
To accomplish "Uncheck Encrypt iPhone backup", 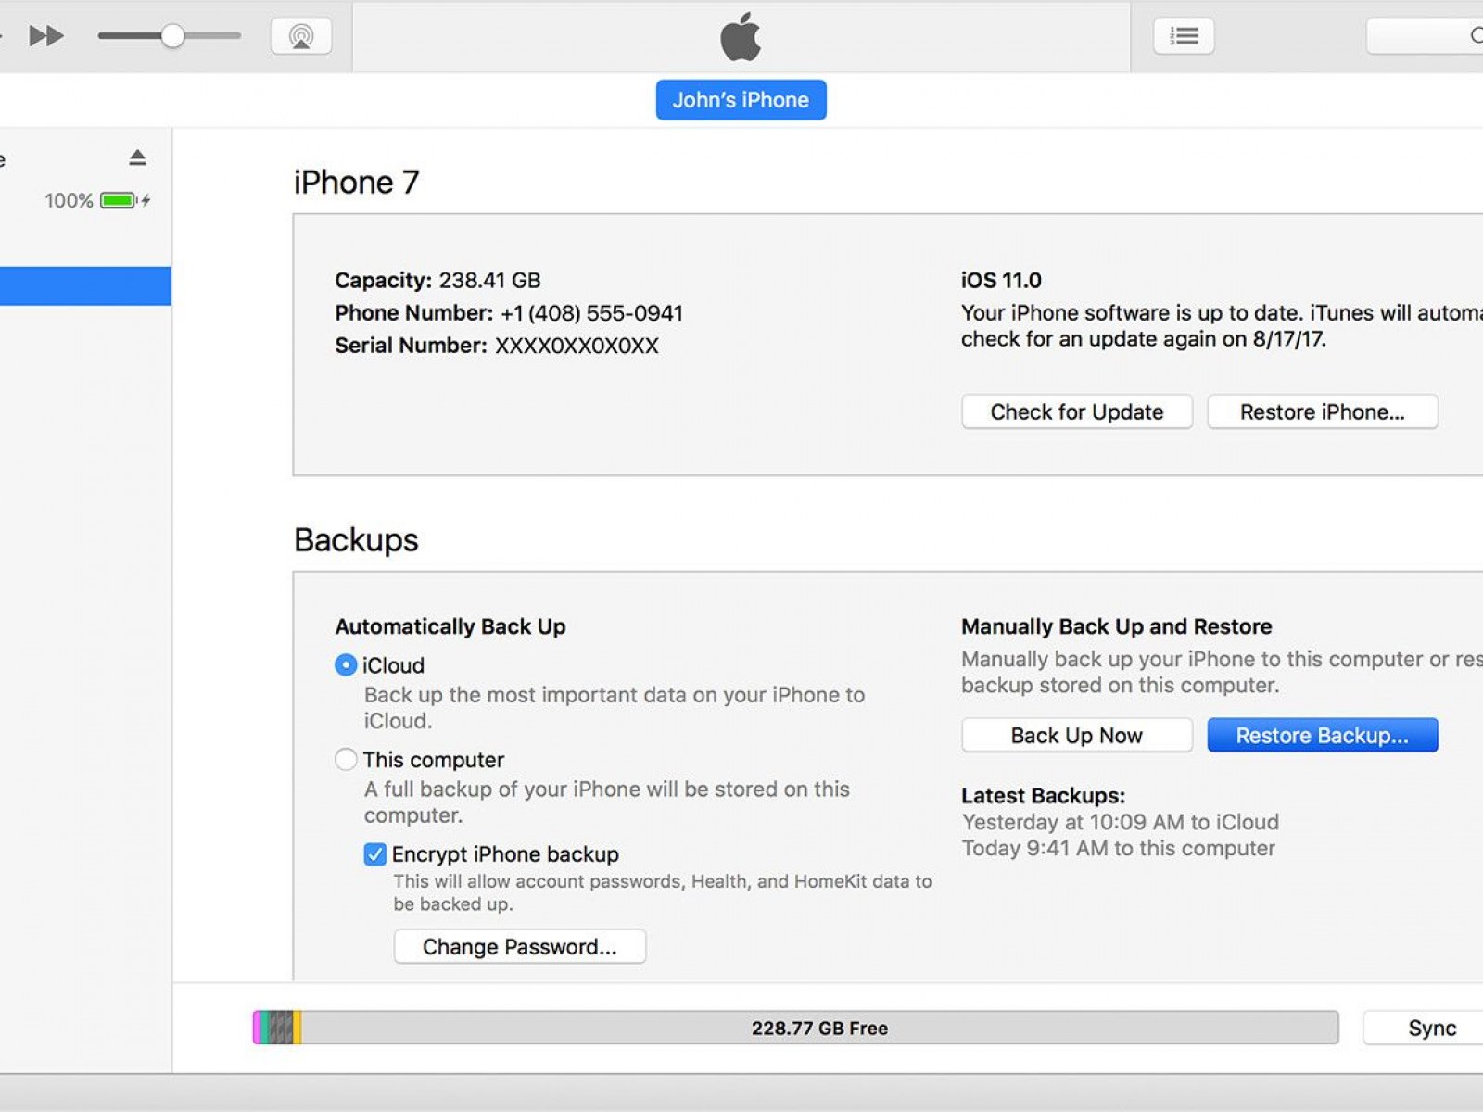I will 375,854.
